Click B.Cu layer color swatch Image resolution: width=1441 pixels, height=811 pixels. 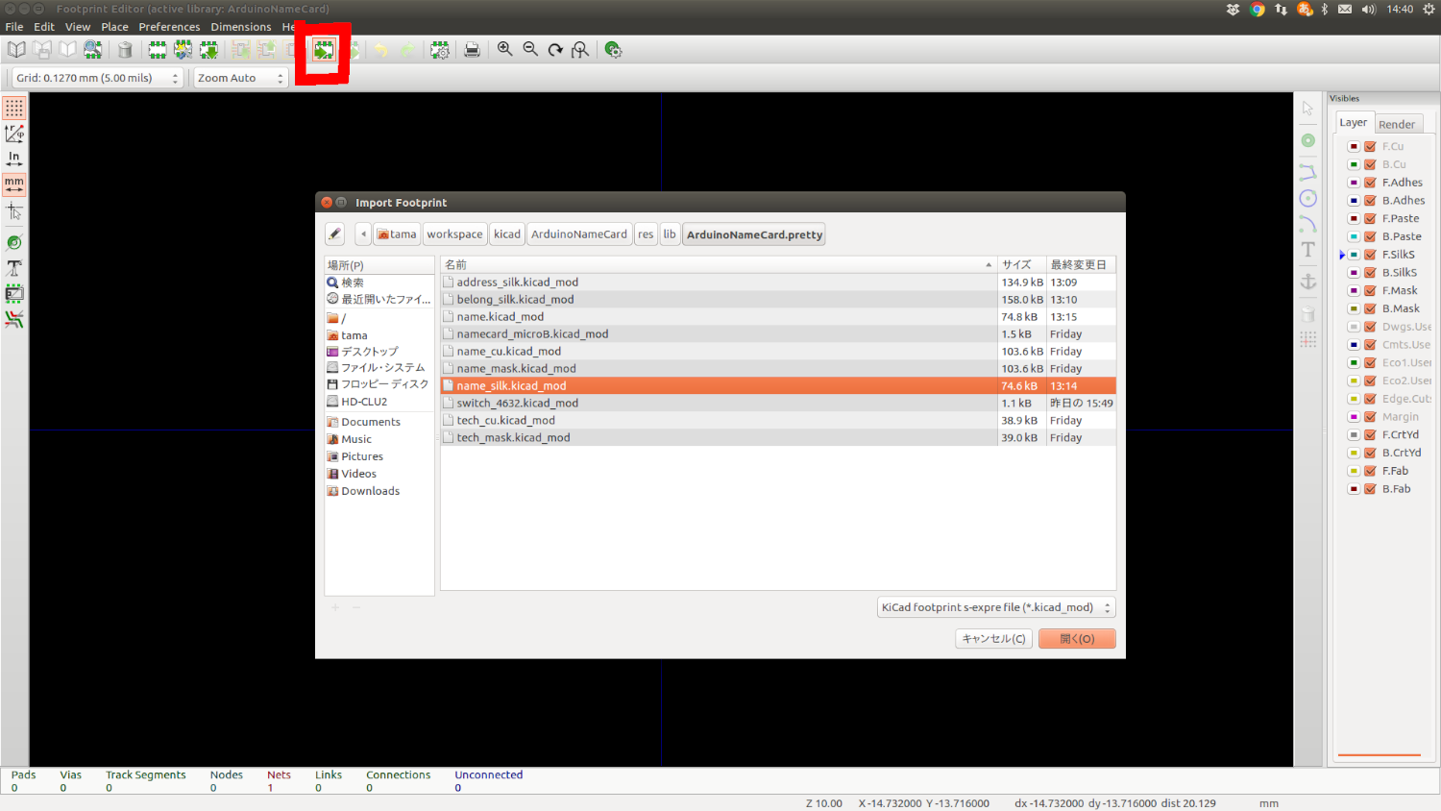1354,164
